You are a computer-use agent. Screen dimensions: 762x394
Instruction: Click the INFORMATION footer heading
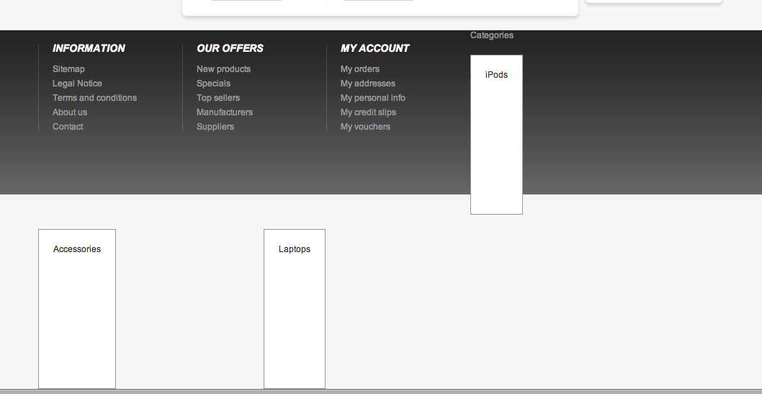click(89, 48)
